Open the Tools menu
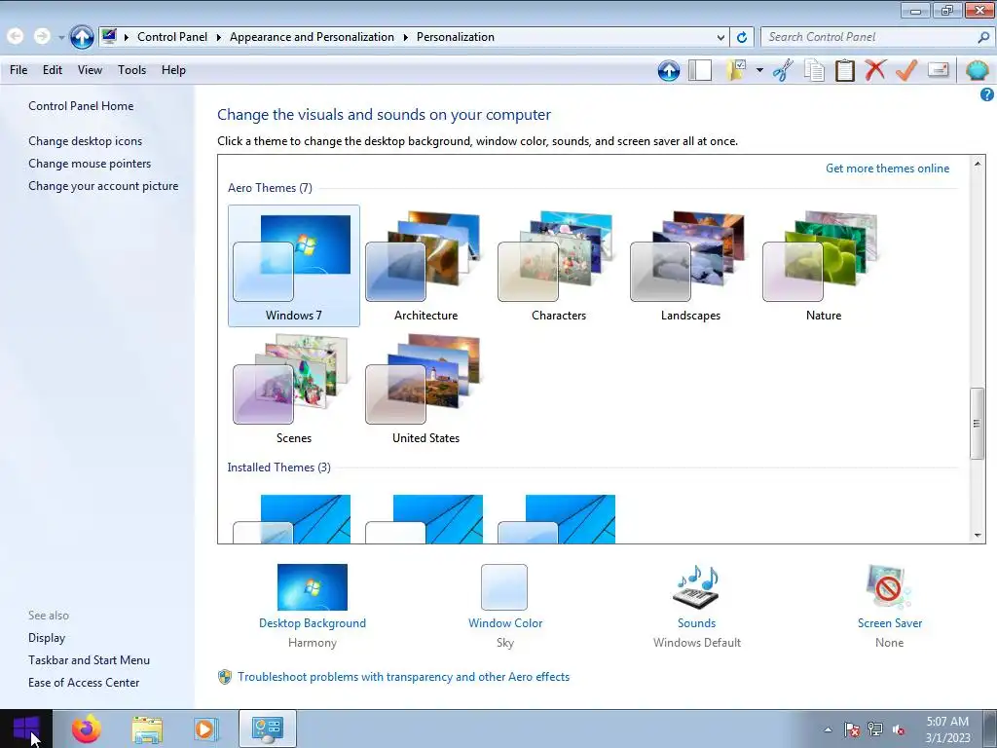 (x=131, y=70)
